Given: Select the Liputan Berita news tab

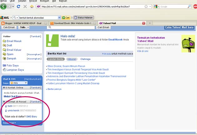Looking at the screenshot, I should tap(56, 59).
